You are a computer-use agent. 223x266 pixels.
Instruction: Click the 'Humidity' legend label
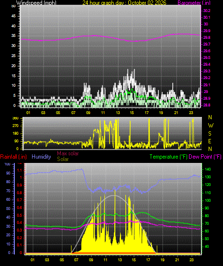pyautogui.click(x=41, y=157)
